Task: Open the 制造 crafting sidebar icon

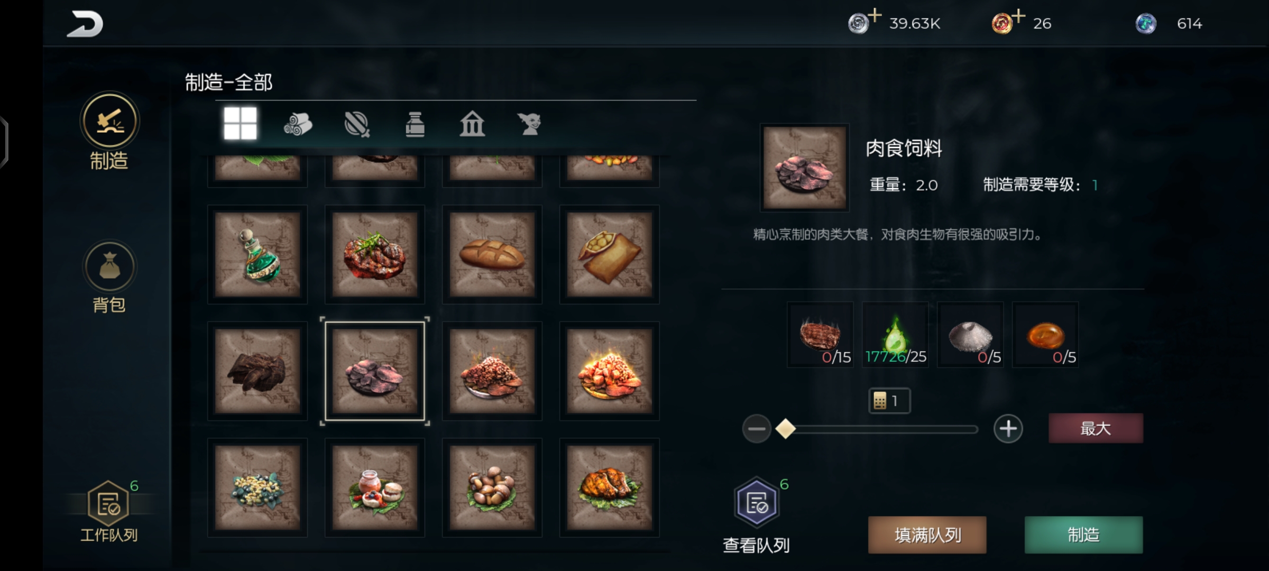Action: 109,121
